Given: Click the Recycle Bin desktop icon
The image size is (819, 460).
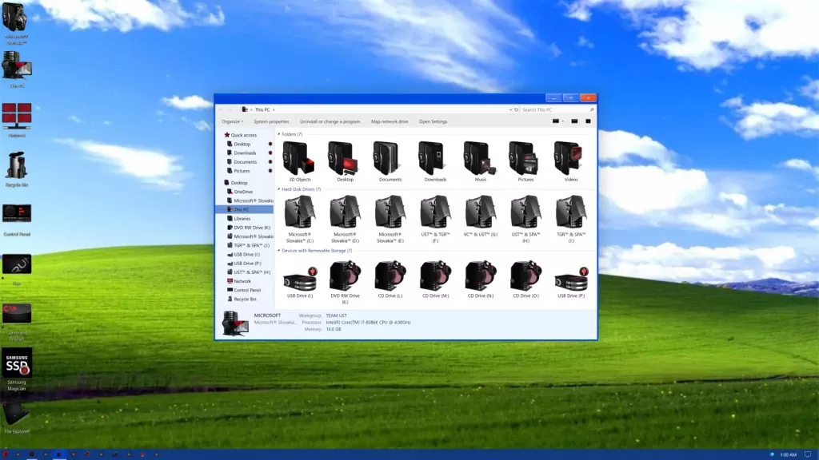Looking at the screenshot, I should tap(17, 169).
